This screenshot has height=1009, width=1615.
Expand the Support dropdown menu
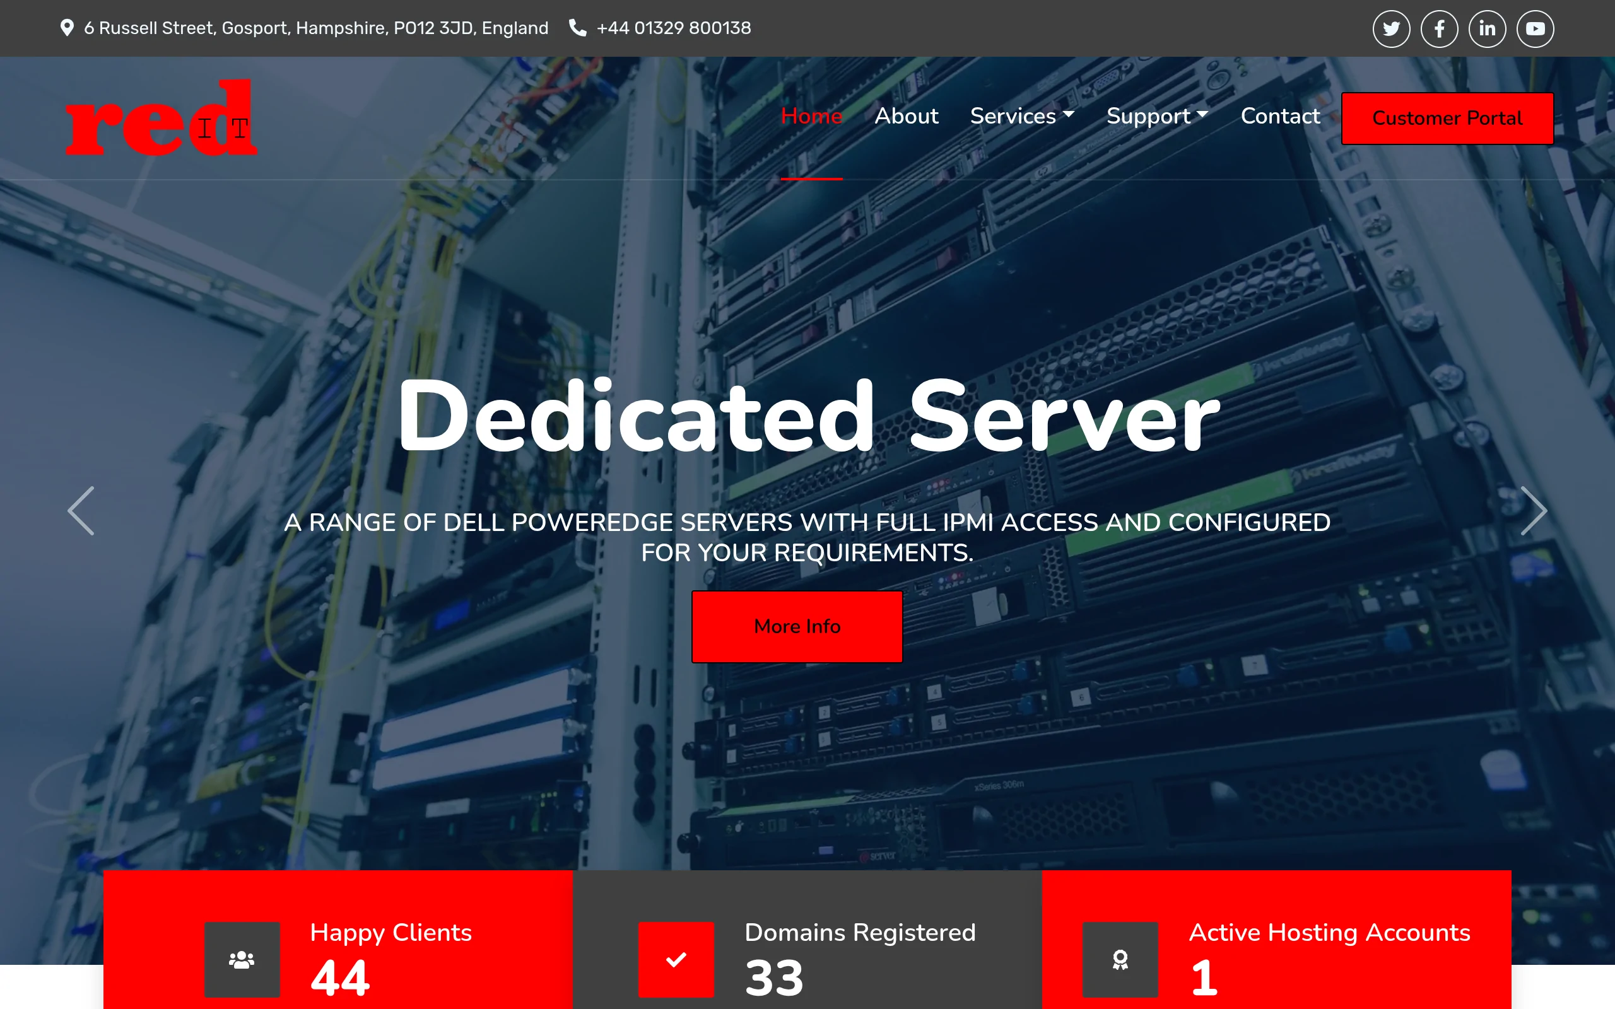(x=1157, y=116)
